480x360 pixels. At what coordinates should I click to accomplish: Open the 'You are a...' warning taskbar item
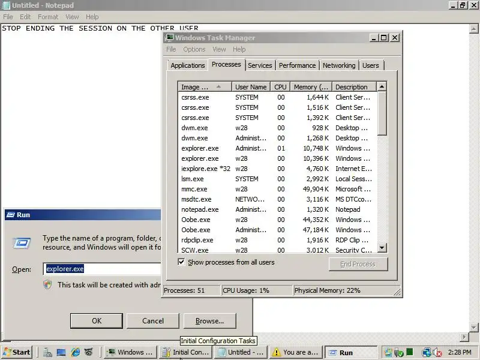[x=296, y=352]
